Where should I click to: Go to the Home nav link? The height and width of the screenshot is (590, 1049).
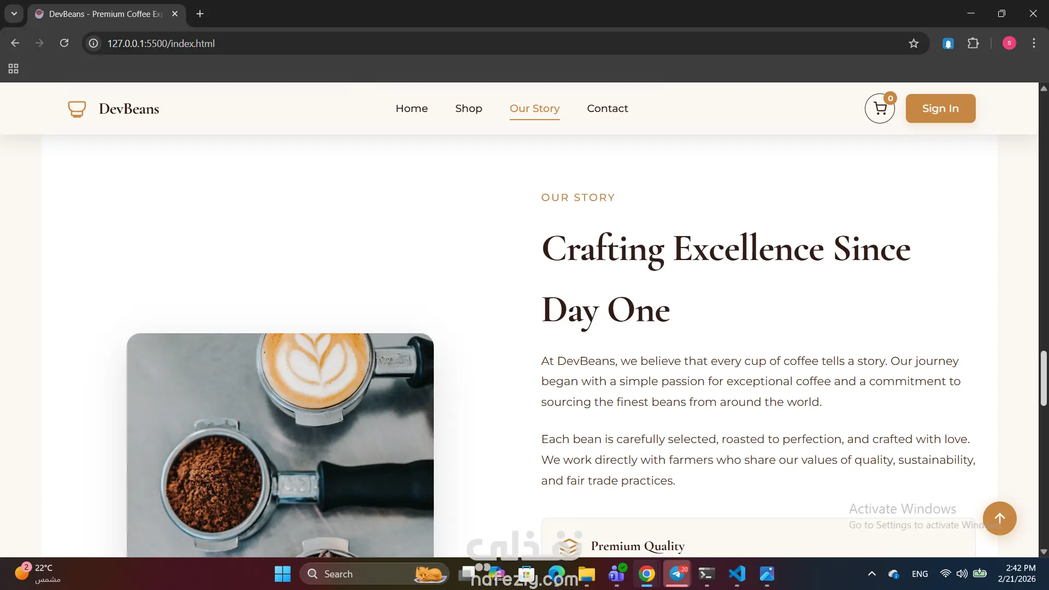click(x=411, y=109)
